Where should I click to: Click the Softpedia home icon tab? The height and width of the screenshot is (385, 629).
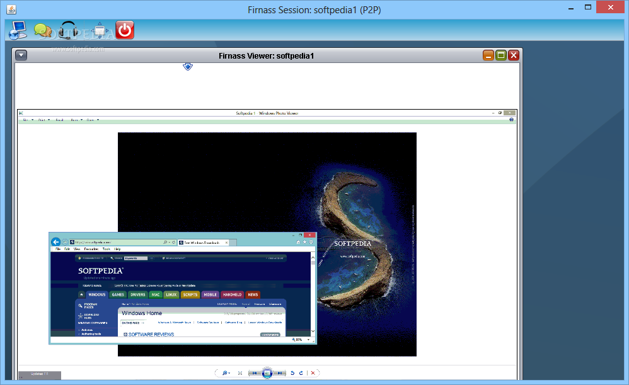(81, 295)
